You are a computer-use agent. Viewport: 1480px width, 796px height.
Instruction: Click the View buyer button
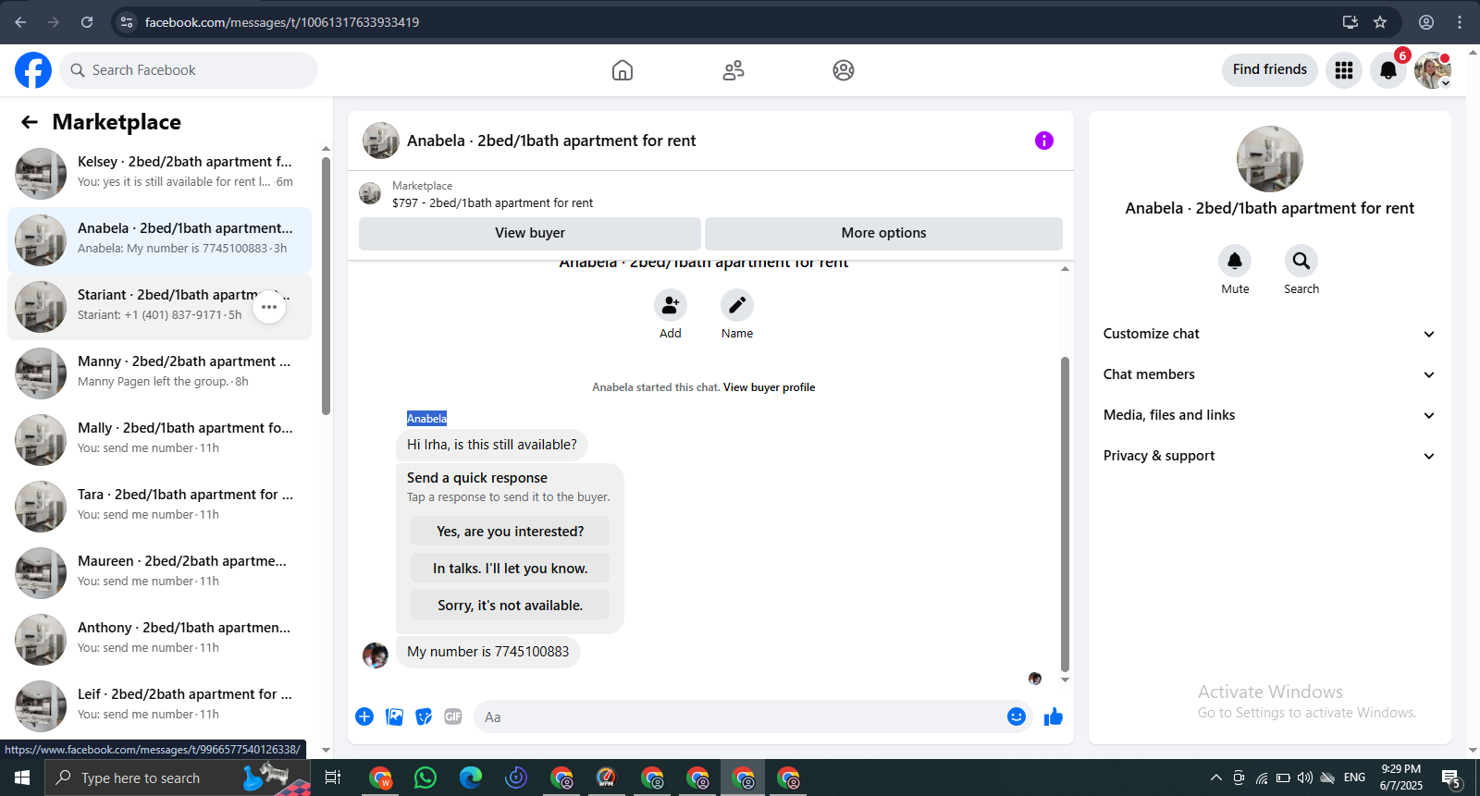(x=530, y=233)
